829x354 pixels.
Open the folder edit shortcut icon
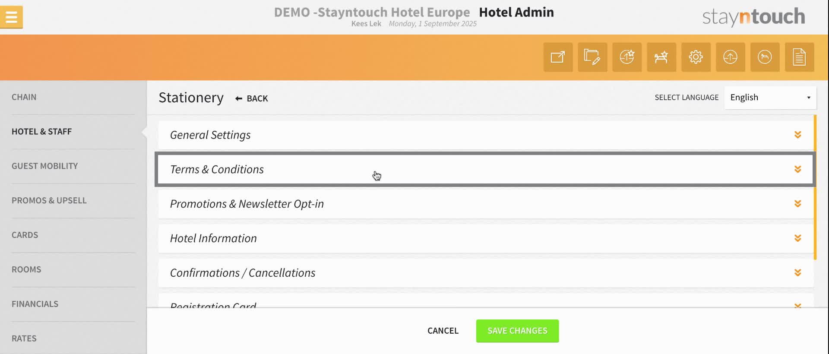(x=592, y=57)
